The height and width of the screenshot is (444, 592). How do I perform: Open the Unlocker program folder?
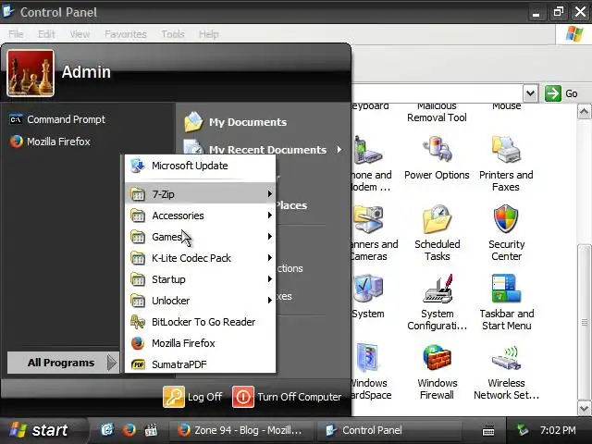tap(200, 301)
